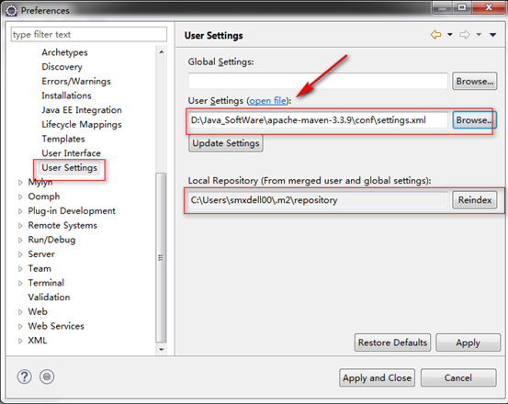The width and height of the screenshot is (508, 404).
Task: Expand the Oomph tree node
Action: [20, 196]
